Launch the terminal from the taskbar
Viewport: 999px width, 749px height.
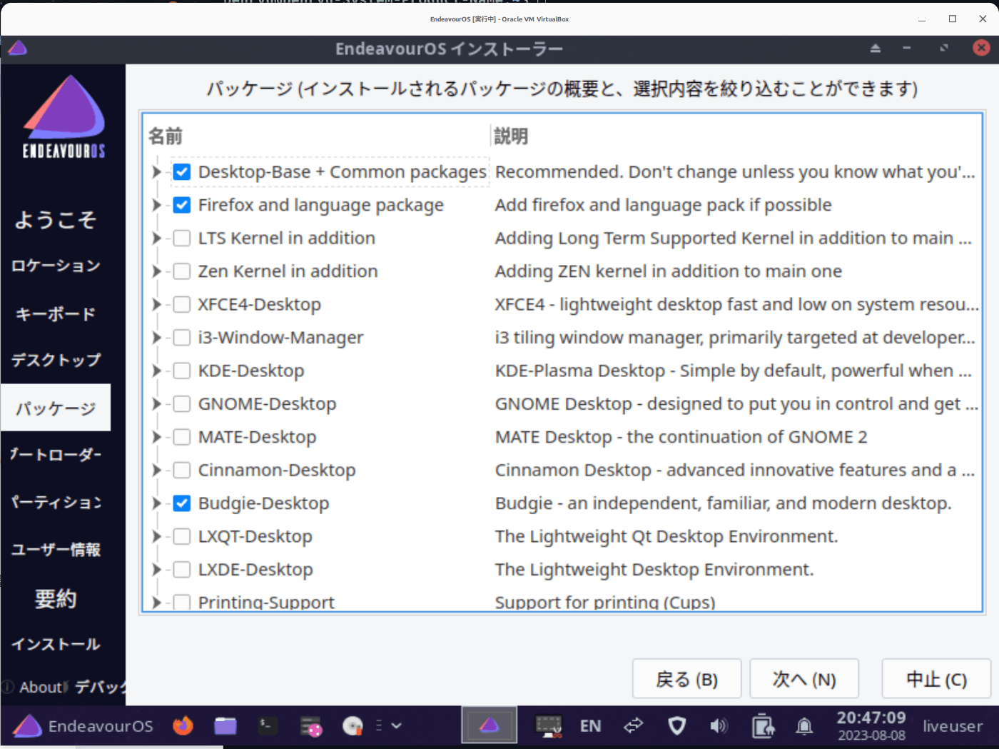tap(268, 726)
